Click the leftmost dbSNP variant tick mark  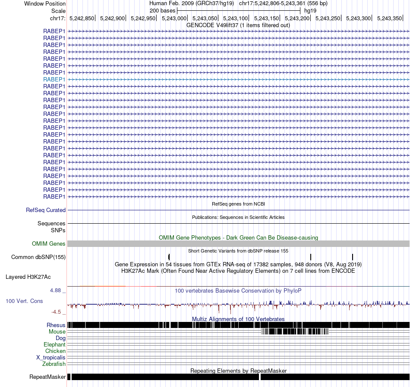coord(169,257)
